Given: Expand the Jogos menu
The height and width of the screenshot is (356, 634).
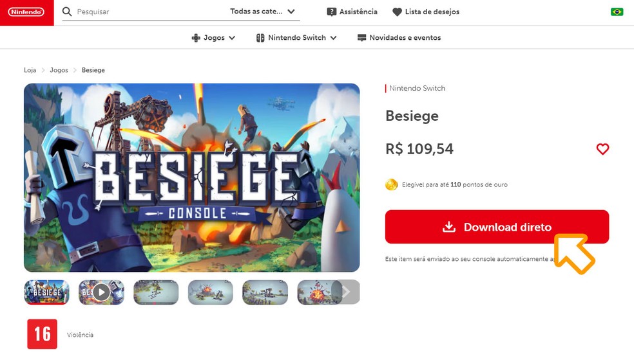Looking at the screenshot, I should 214,38.
